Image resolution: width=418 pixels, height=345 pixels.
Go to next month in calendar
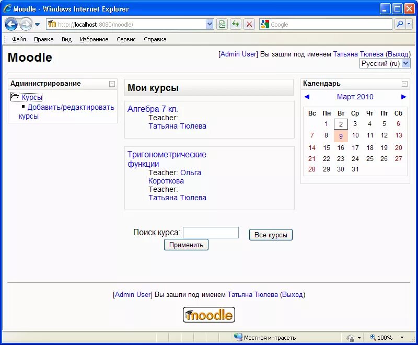(x=403, y=97)
